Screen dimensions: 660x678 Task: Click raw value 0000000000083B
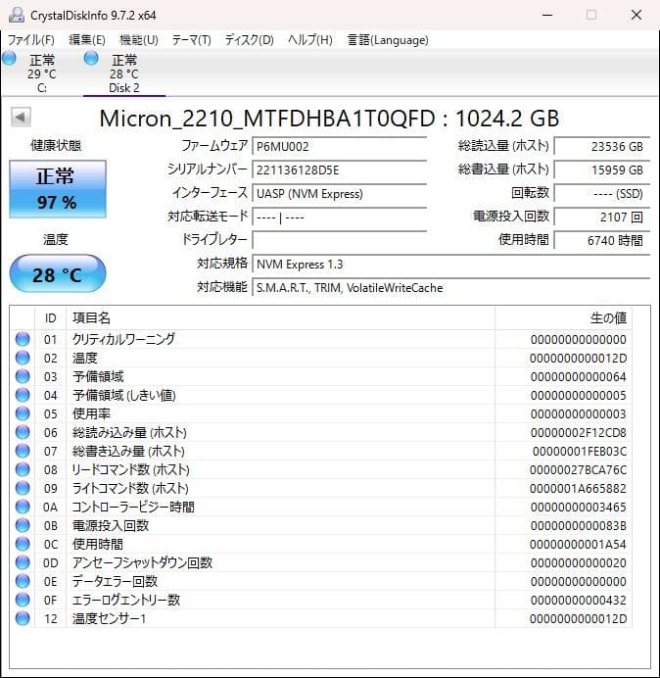[x=579, y=526]
